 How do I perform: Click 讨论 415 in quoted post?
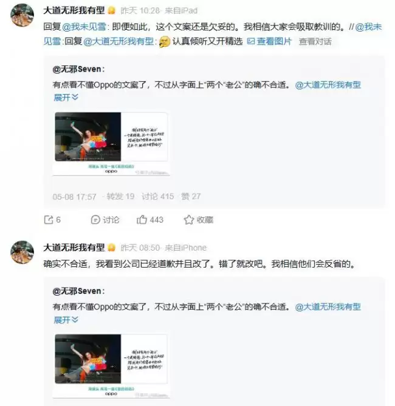(x=157, y=197)
